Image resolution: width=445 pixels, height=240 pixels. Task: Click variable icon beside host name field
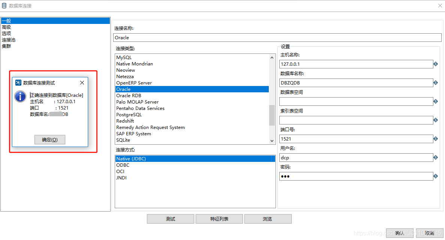click(436, 64)
